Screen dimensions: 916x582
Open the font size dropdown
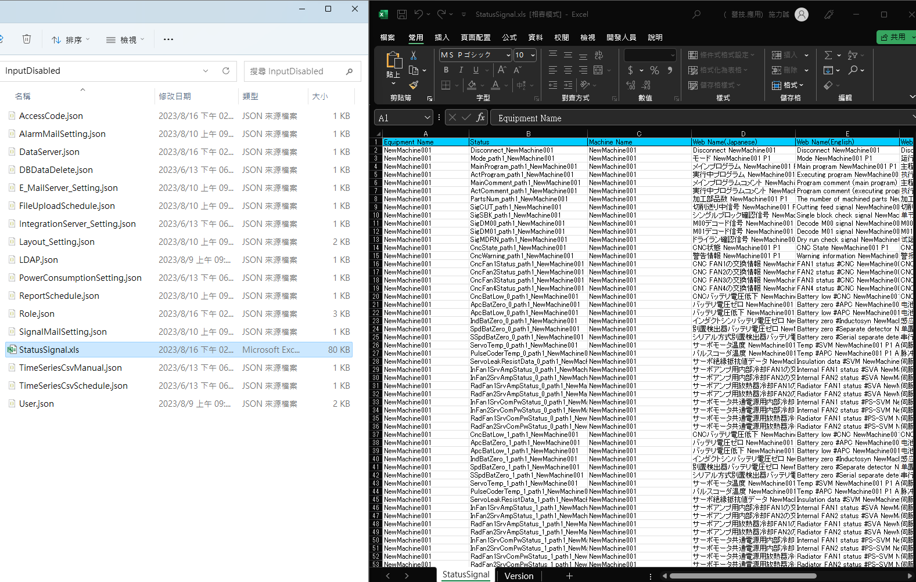533,55
